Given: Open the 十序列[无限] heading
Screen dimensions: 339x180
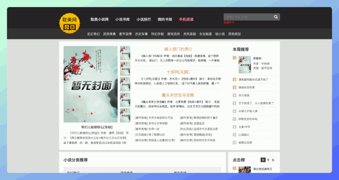Looking at the screenshot, I should pyautogui.click(x=178, y=72).
